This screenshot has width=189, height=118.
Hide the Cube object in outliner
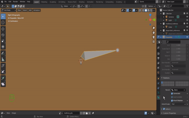click(187, 27)
